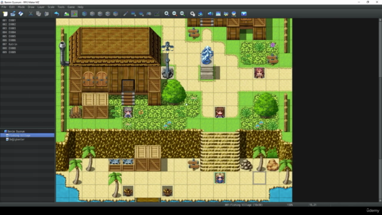Open the Layer menu
Image resolution: width=382 pixels, height=215 pixels.
tap(41, 7)
